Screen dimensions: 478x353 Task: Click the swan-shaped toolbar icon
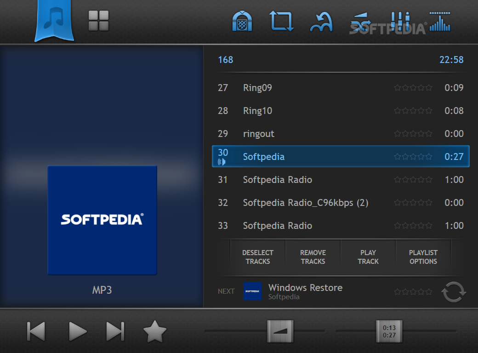point(321,22)
